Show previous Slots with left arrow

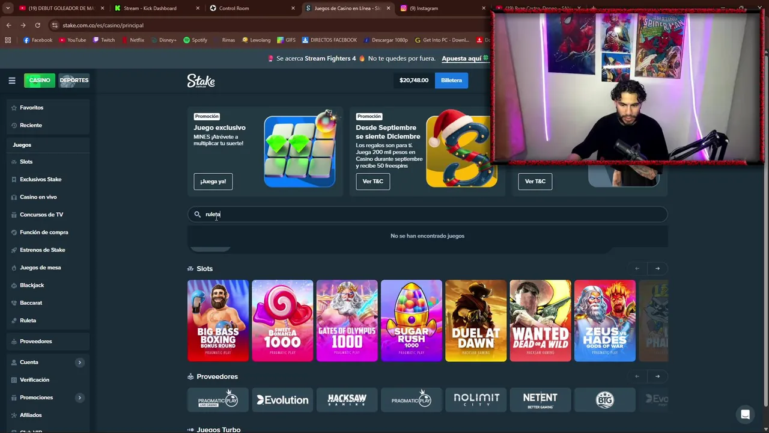(x=637, y=268)
